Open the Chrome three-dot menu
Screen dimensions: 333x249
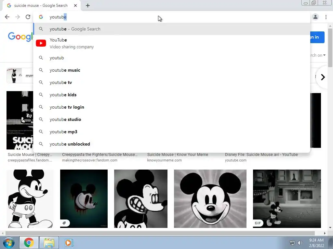tap(326, 17)
